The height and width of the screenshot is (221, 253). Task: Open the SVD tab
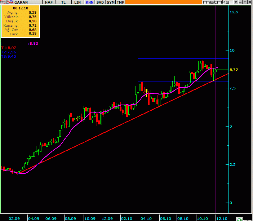tap(101, 2)
